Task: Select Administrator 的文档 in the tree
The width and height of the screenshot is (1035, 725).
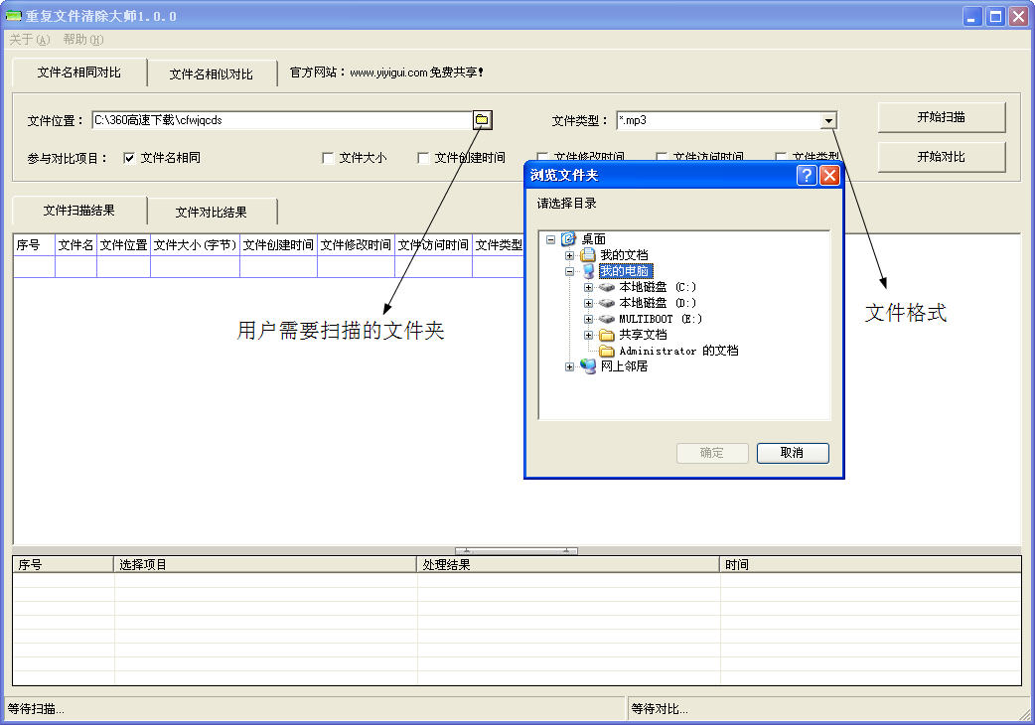Action: [x=678, y=351]
